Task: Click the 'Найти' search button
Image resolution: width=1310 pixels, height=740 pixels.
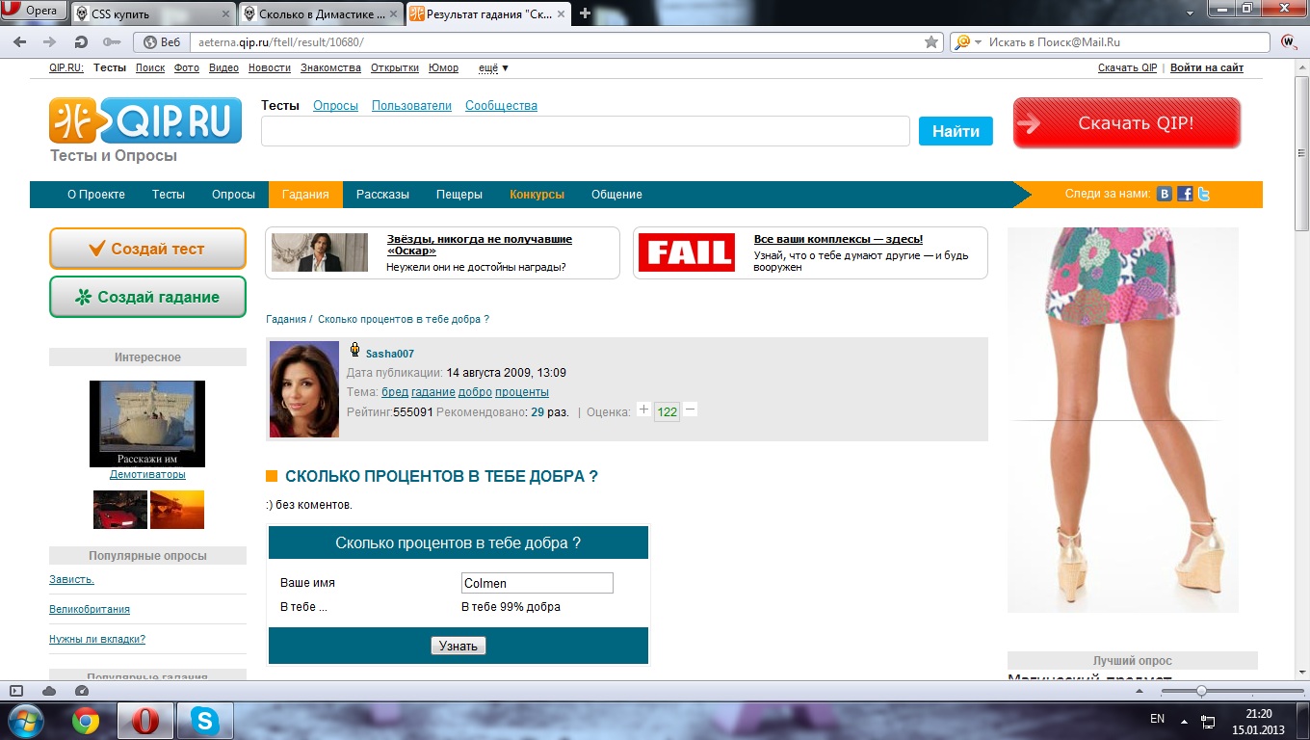Action: coord(956,131)
